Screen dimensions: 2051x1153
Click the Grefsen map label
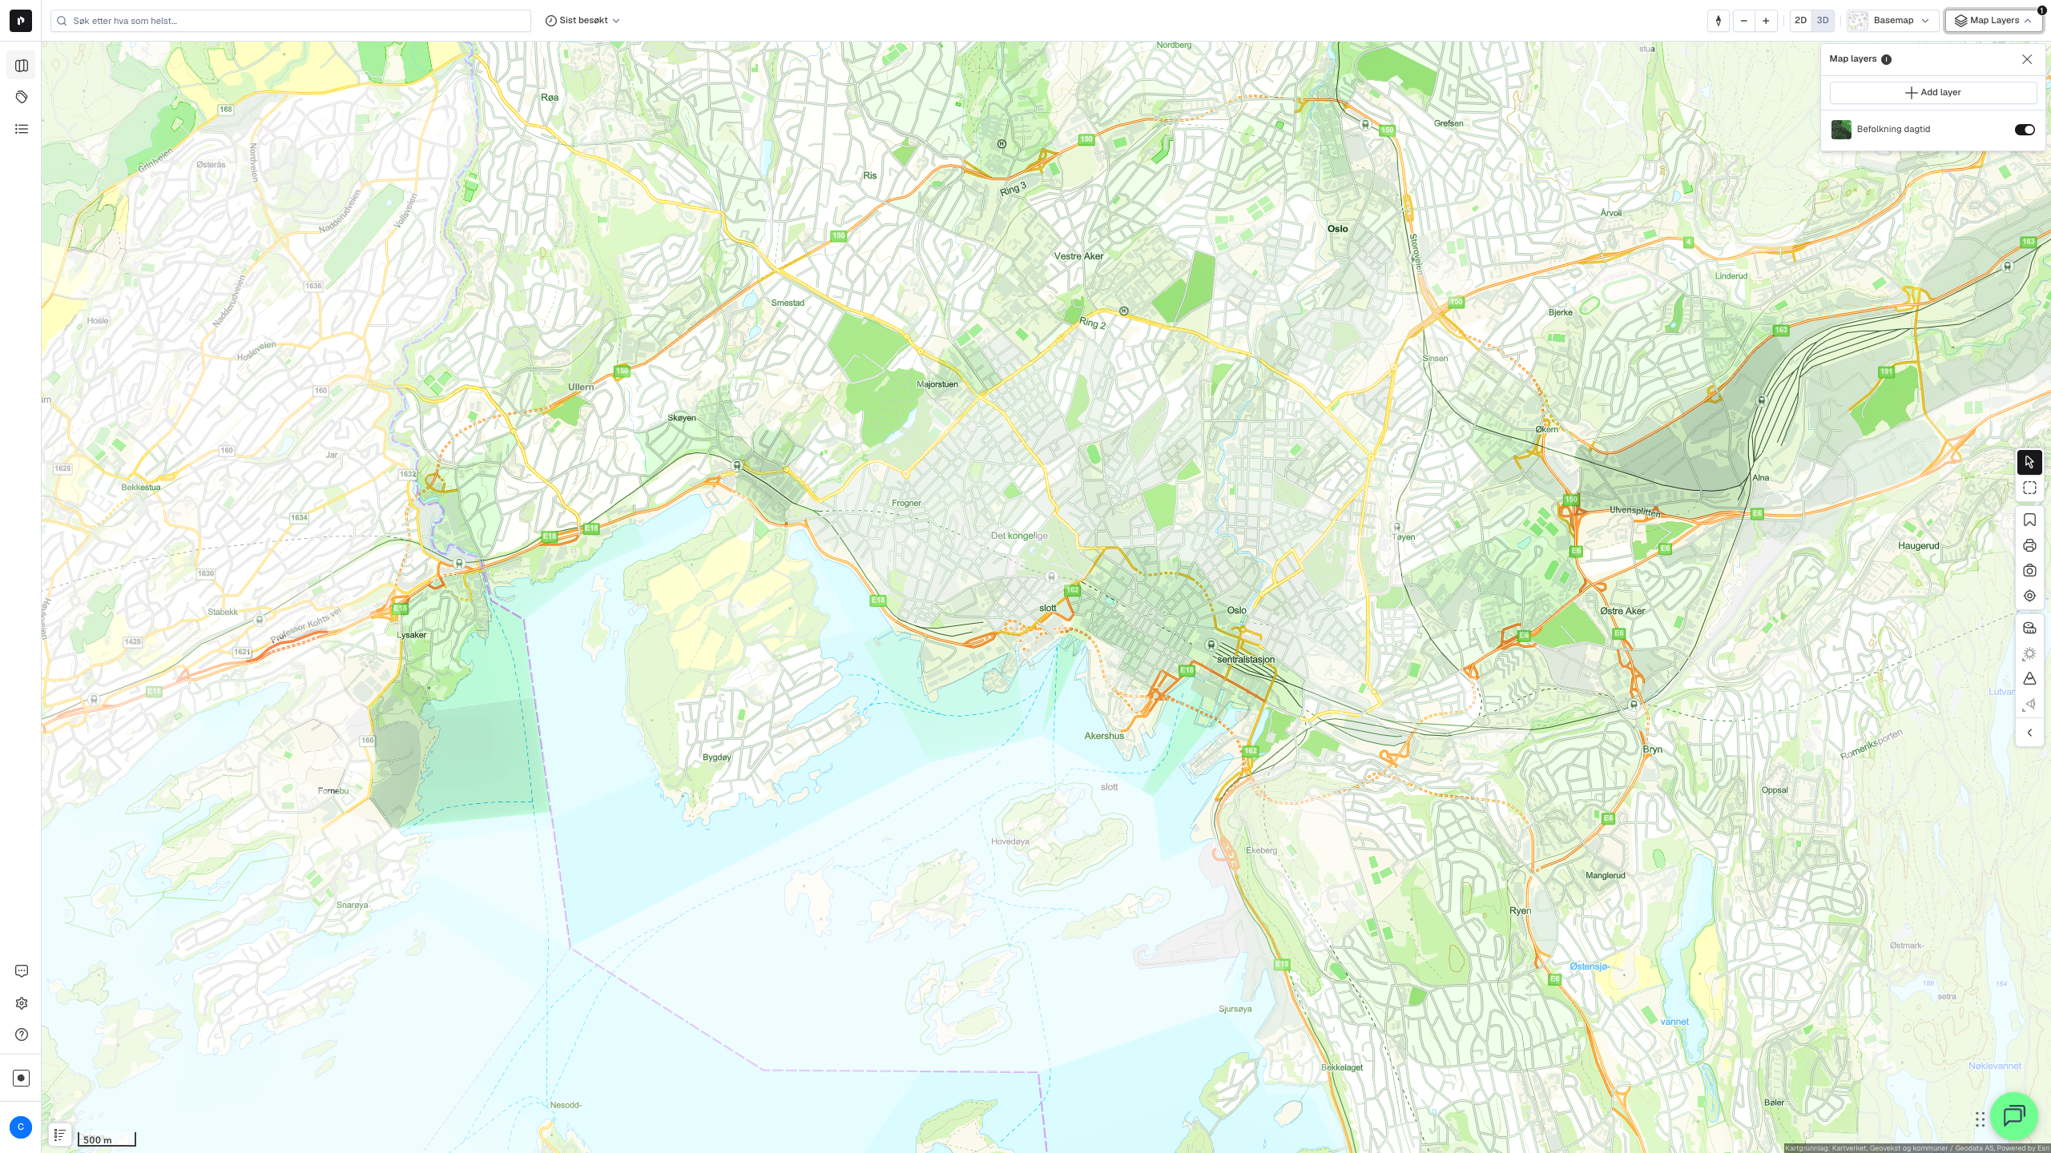click(1449, 123)
